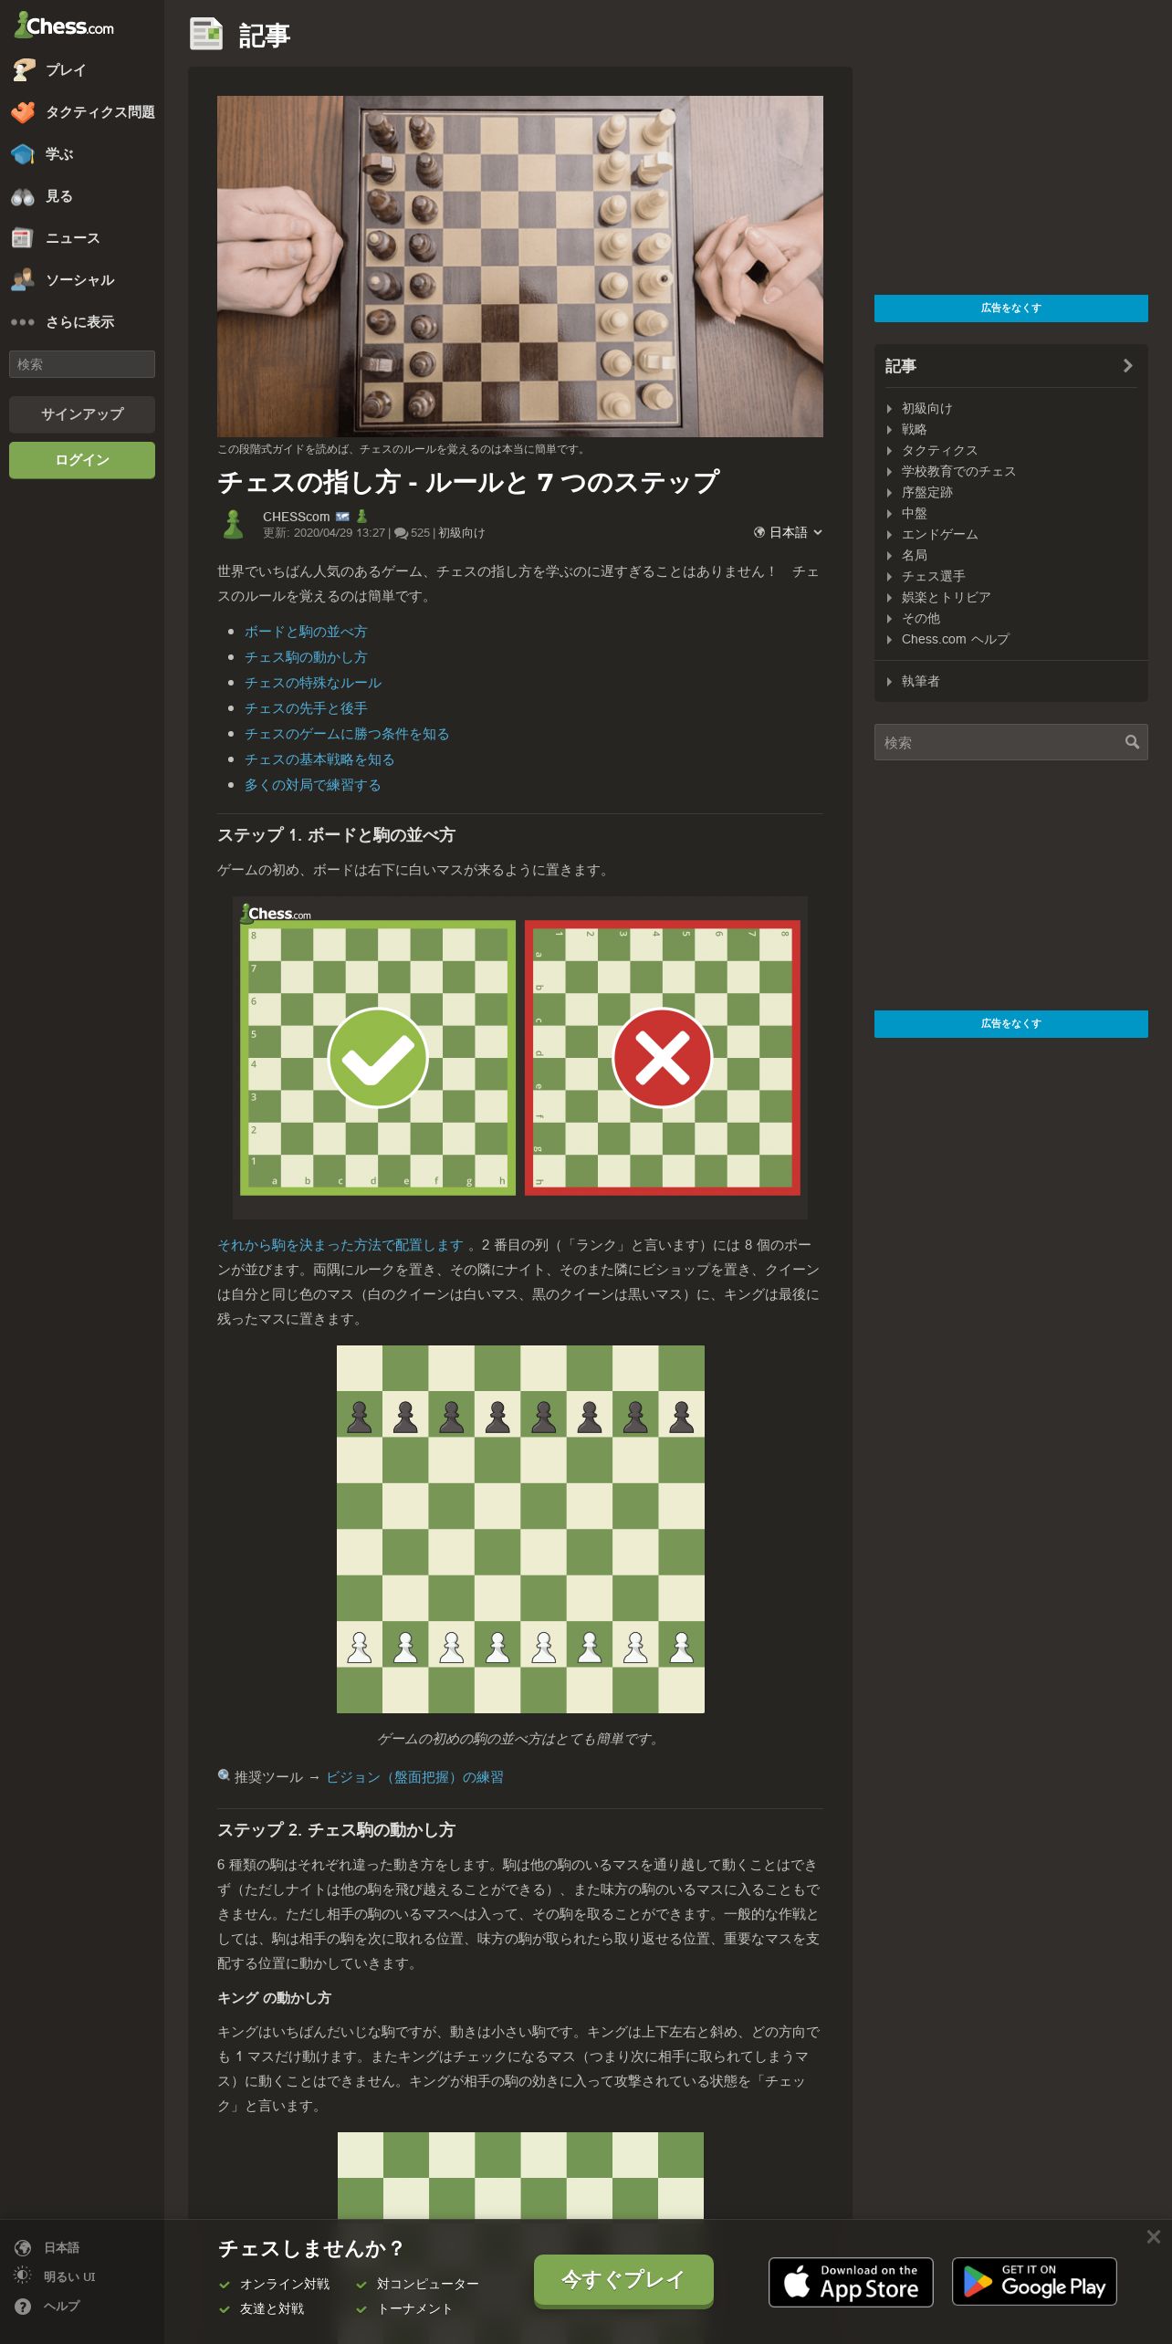The width and height of the screenshot is (1172, 2344).
Task: Click the pawn setup board diagram
Action: coord(520,1529)
